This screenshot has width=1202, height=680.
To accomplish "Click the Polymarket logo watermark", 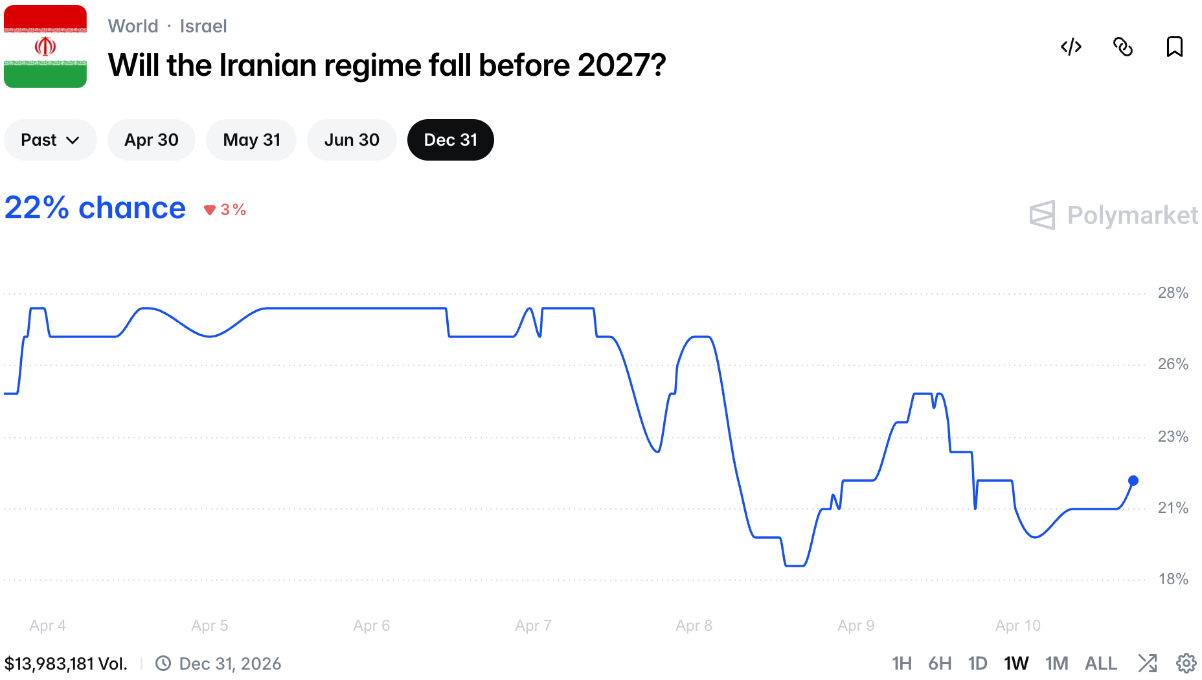I will [1113, 215].
